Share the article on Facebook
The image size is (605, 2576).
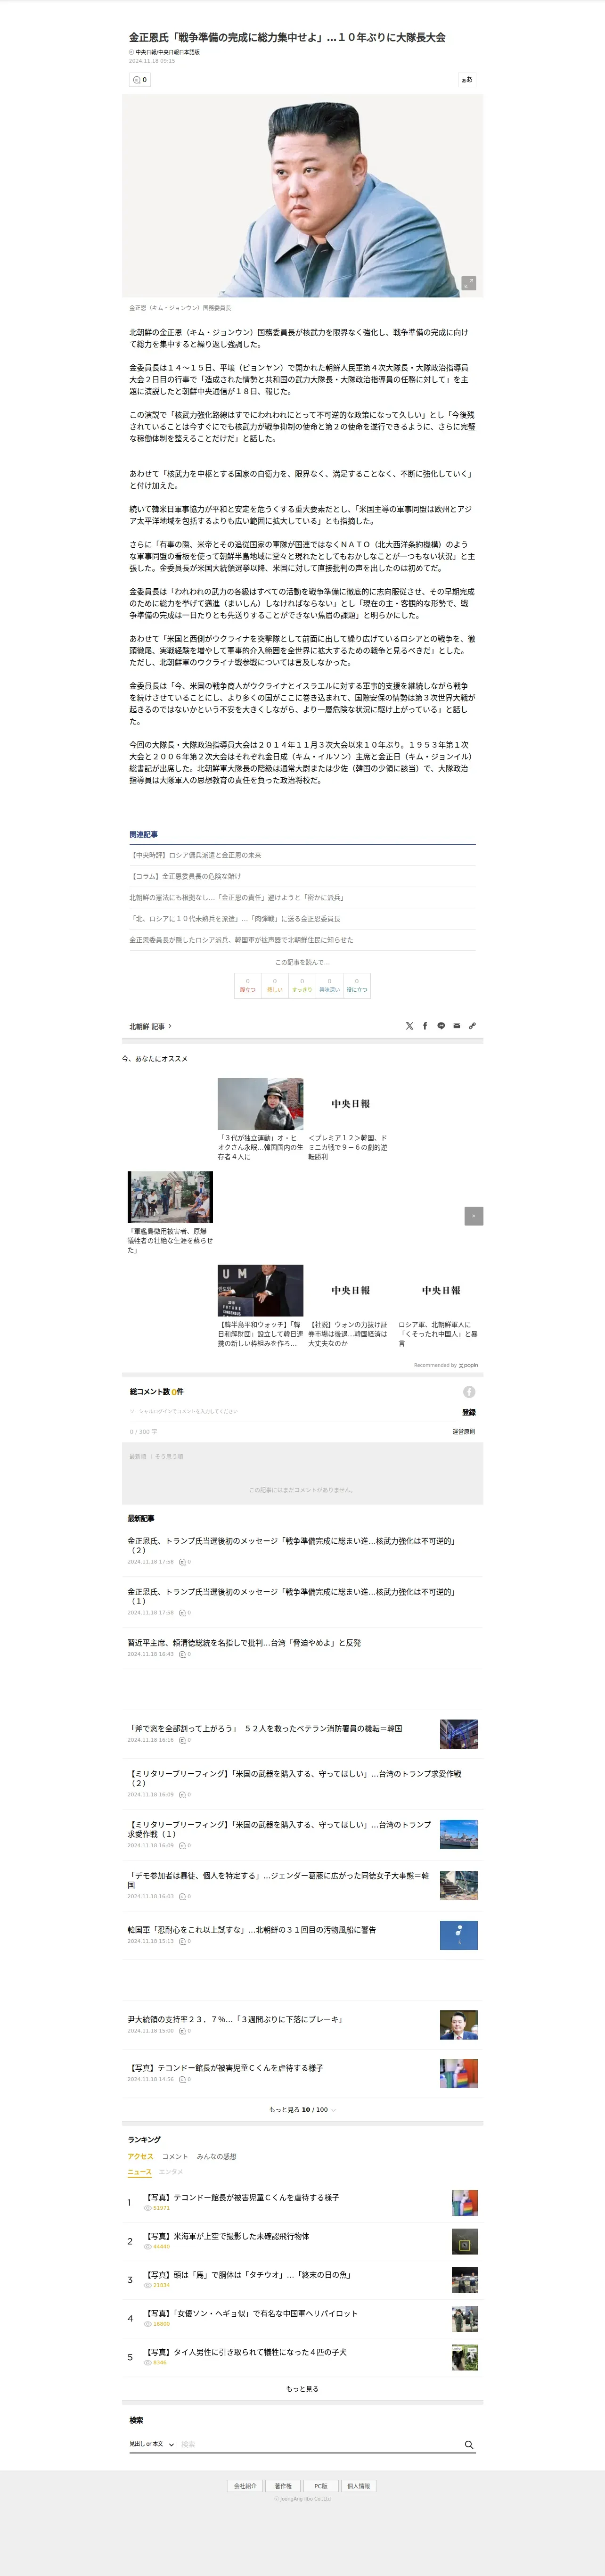coord(425,1026)
